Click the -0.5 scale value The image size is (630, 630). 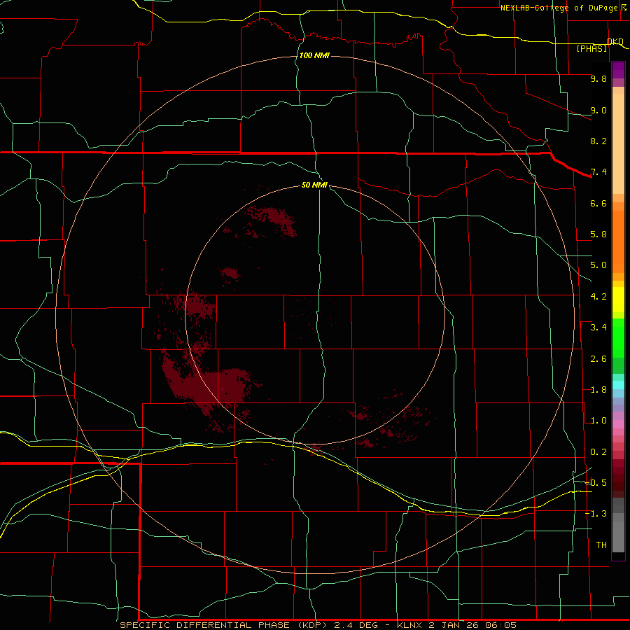(596, 483)
